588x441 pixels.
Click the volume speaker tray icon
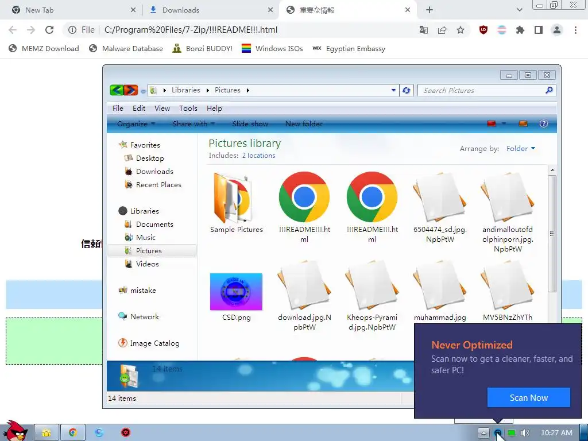(x=525, y=433)
